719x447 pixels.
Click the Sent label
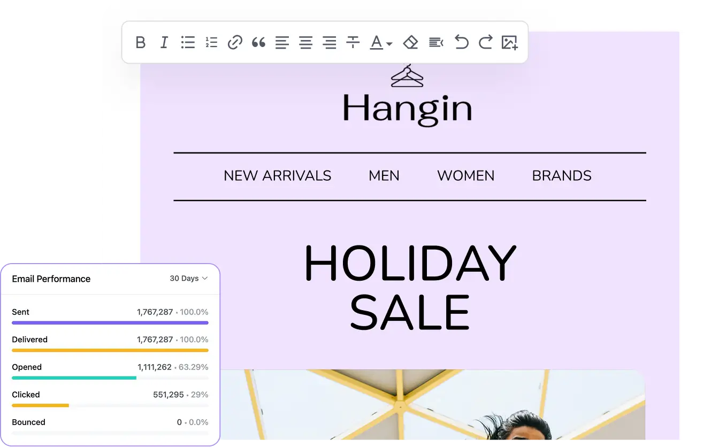click(x=21, y=312)
